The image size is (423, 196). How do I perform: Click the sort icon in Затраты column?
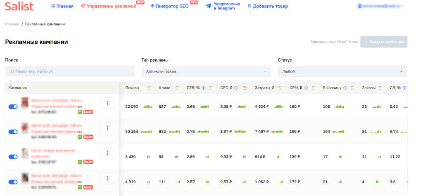pyautogui.click(x=279, y=88)
